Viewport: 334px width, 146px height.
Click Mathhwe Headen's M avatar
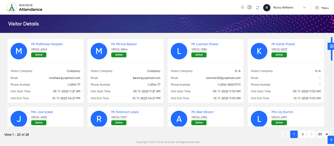tap(19, 51)
